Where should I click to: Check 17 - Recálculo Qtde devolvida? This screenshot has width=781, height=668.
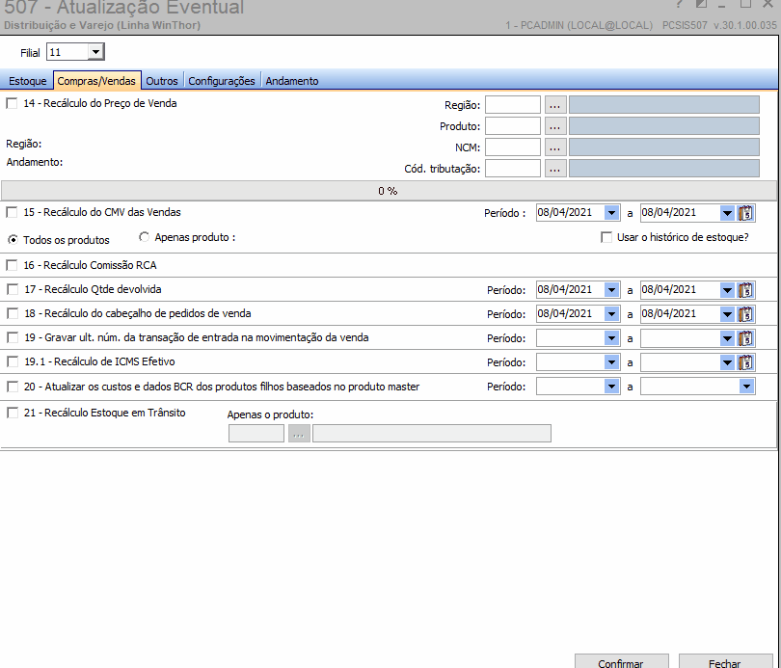tap(13, 290)
